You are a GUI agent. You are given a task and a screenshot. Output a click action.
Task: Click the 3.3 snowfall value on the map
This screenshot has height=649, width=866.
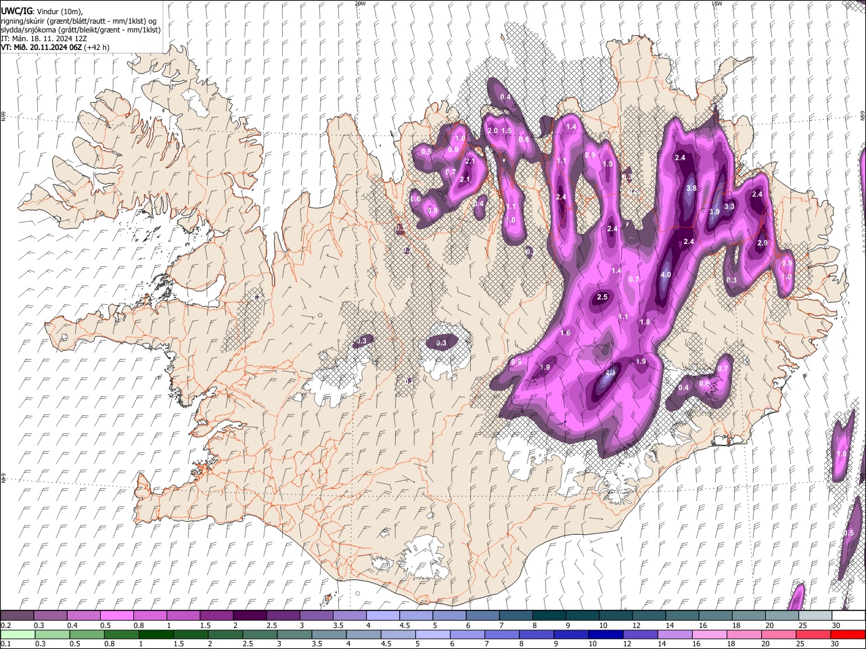[x=729, y=206]
